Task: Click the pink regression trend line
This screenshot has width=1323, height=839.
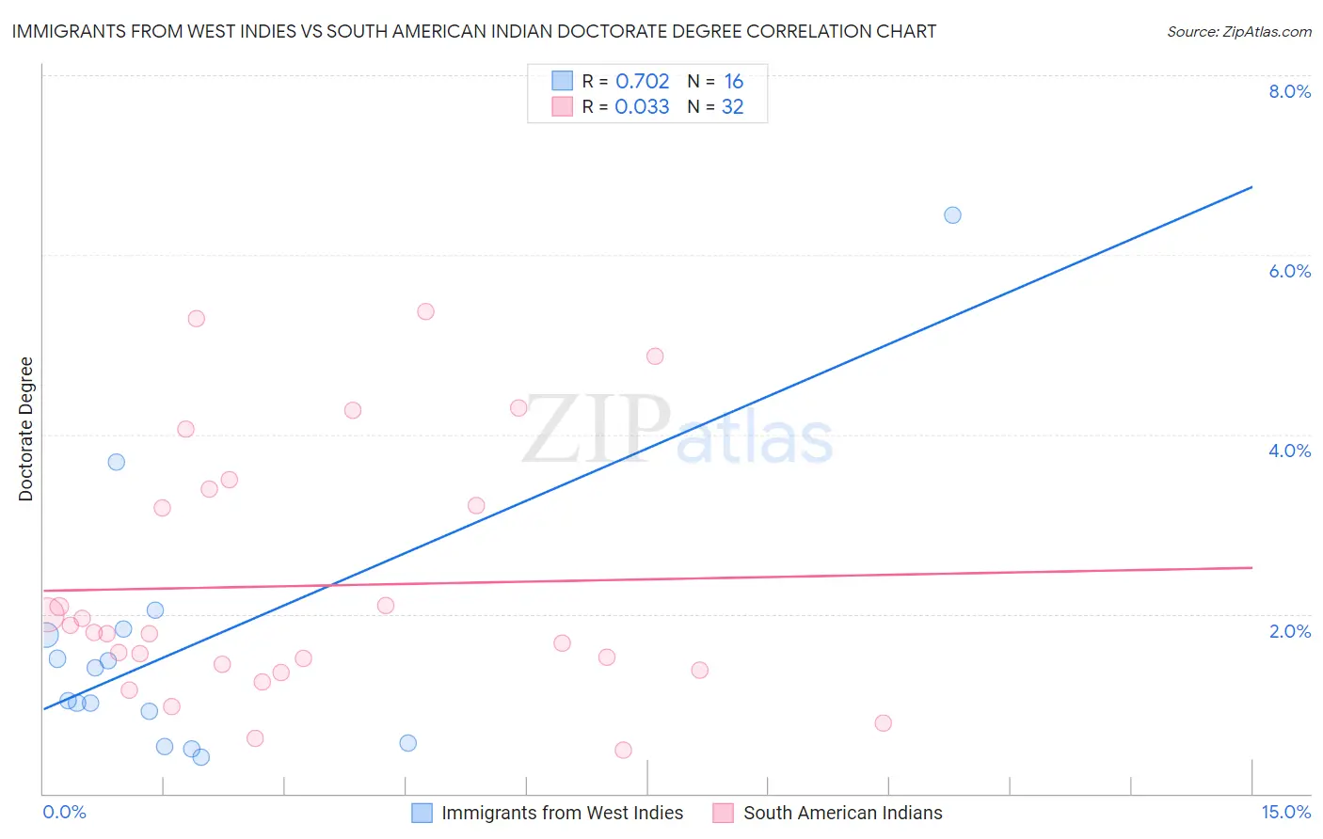Action: [647, 578]
